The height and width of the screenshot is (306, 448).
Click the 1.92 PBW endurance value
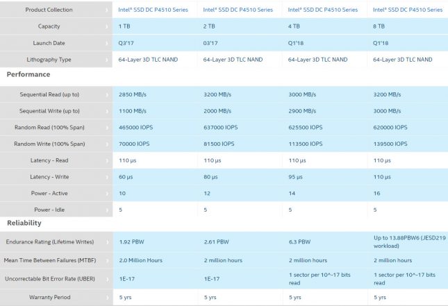[x=132, y=241]
